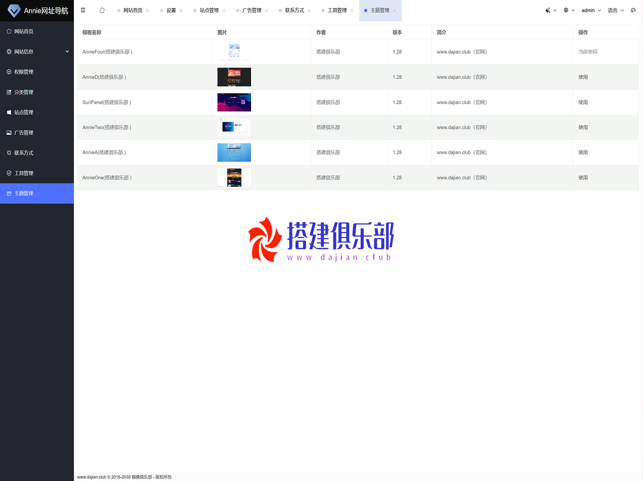
Task: Open the palette theme settings icon
Action: click(x=633, y=10)
